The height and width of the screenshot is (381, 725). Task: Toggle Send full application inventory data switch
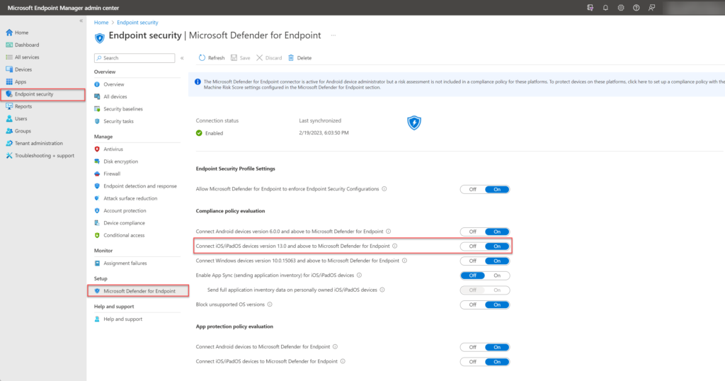484,290
